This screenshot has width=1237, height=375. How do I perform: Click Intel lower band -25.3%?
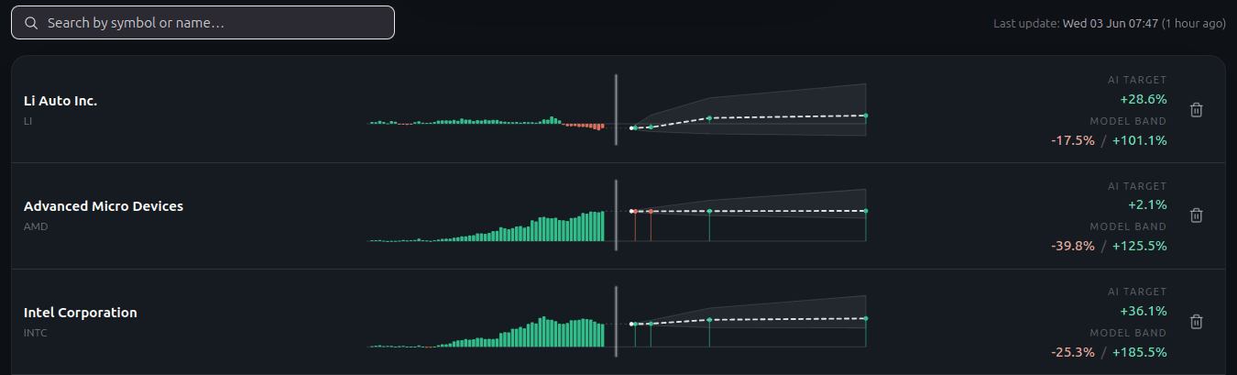click(x=1073, y=352)
